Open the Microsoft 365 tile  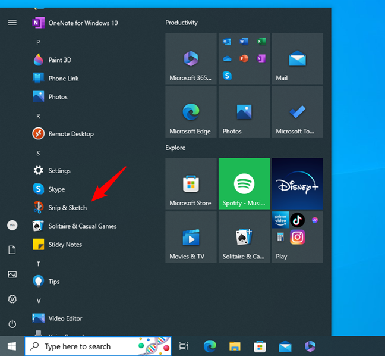191,58
